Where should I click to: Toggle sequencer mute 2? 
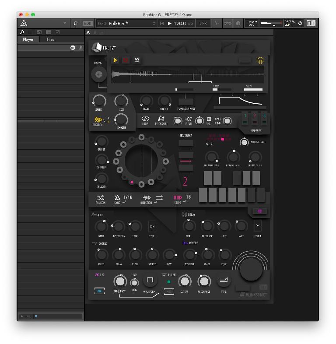coord(255,119)
